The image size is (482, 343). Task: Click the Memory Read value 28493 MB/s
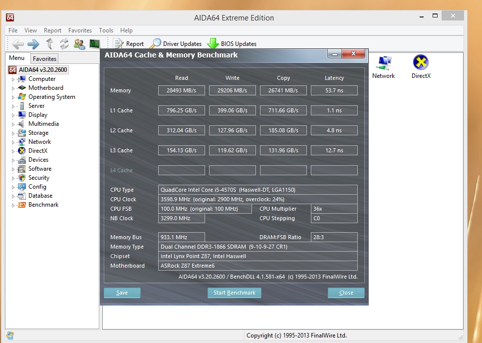point(181,90)
